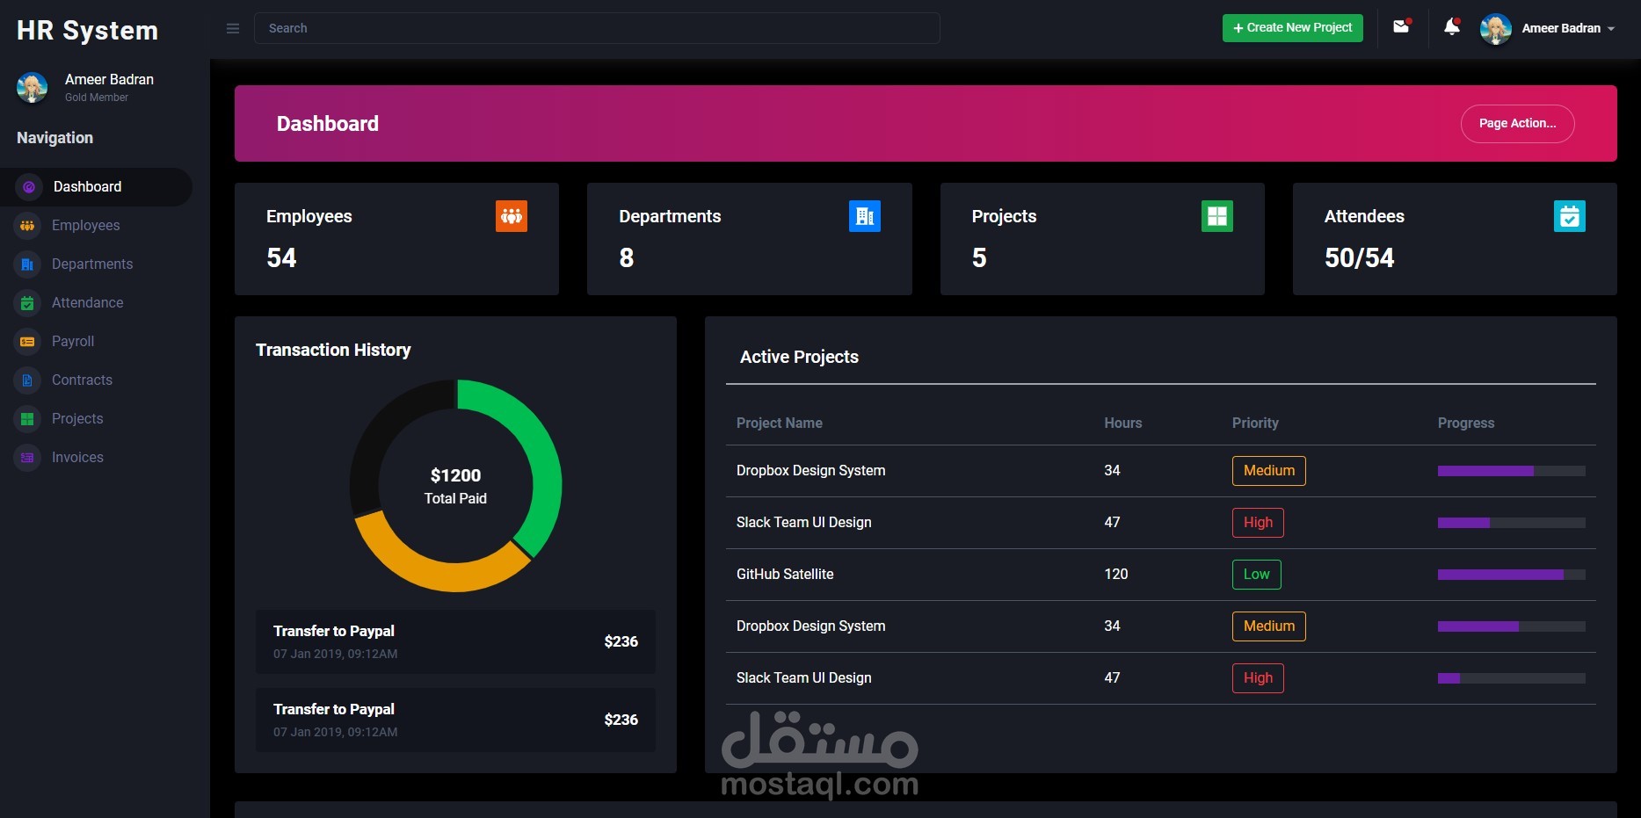1641x818 pixels.
Task: Click the teal Attendees calendar icon
Action: pos(1570,216)
